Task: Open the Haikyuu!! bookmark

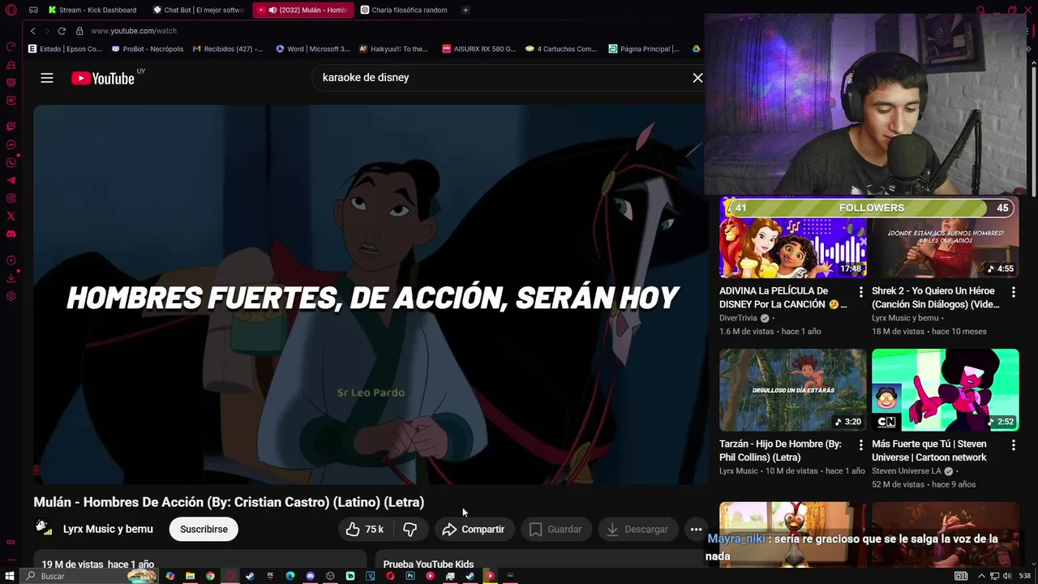Action: coord(394,49)
